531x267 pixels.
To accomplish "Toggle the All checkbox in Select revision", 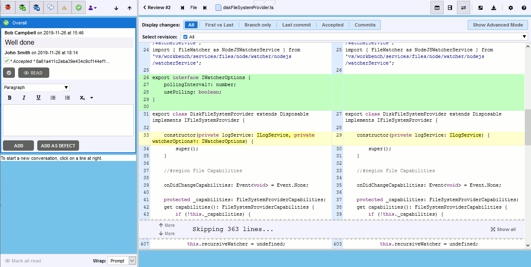I will pyautogui.click(x=185, y=36).
